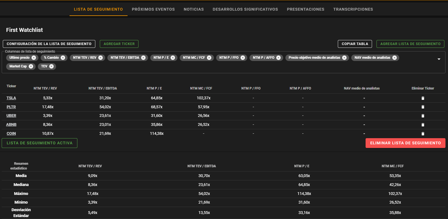Expand the watchlist columns dropdown arrow

(x=439, y=59)
